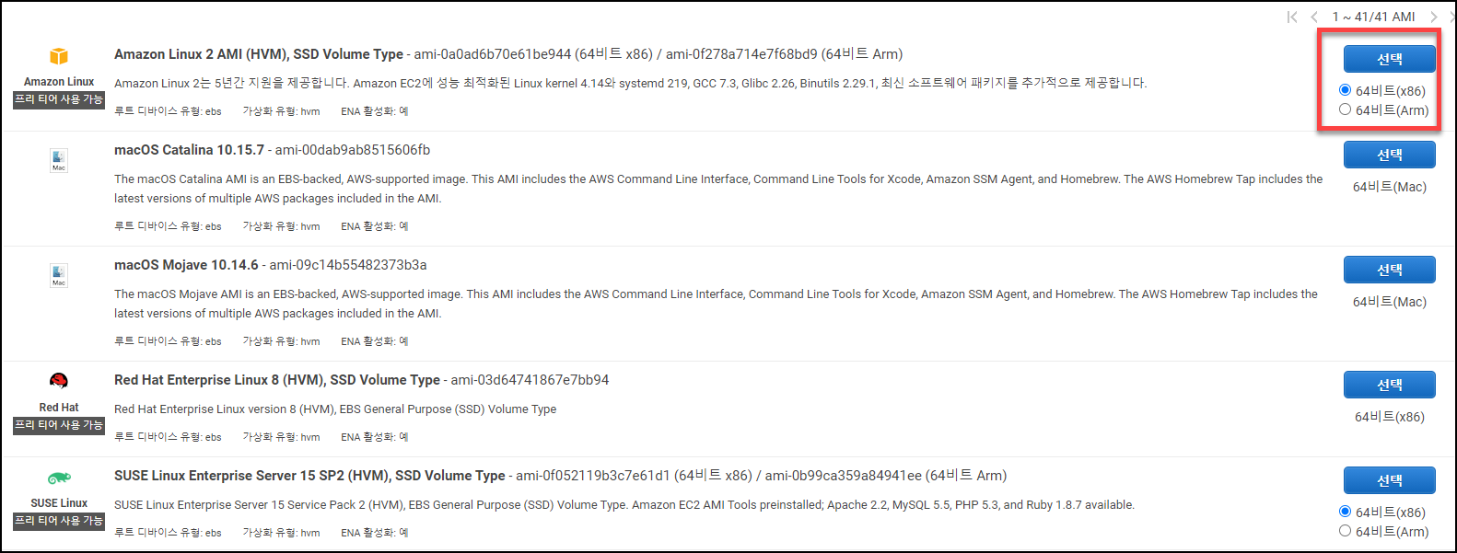This screenshot has width=1457, height=553.
Task: Click the Red Hat fedora logo icon
Action: [x=58, y=379]
